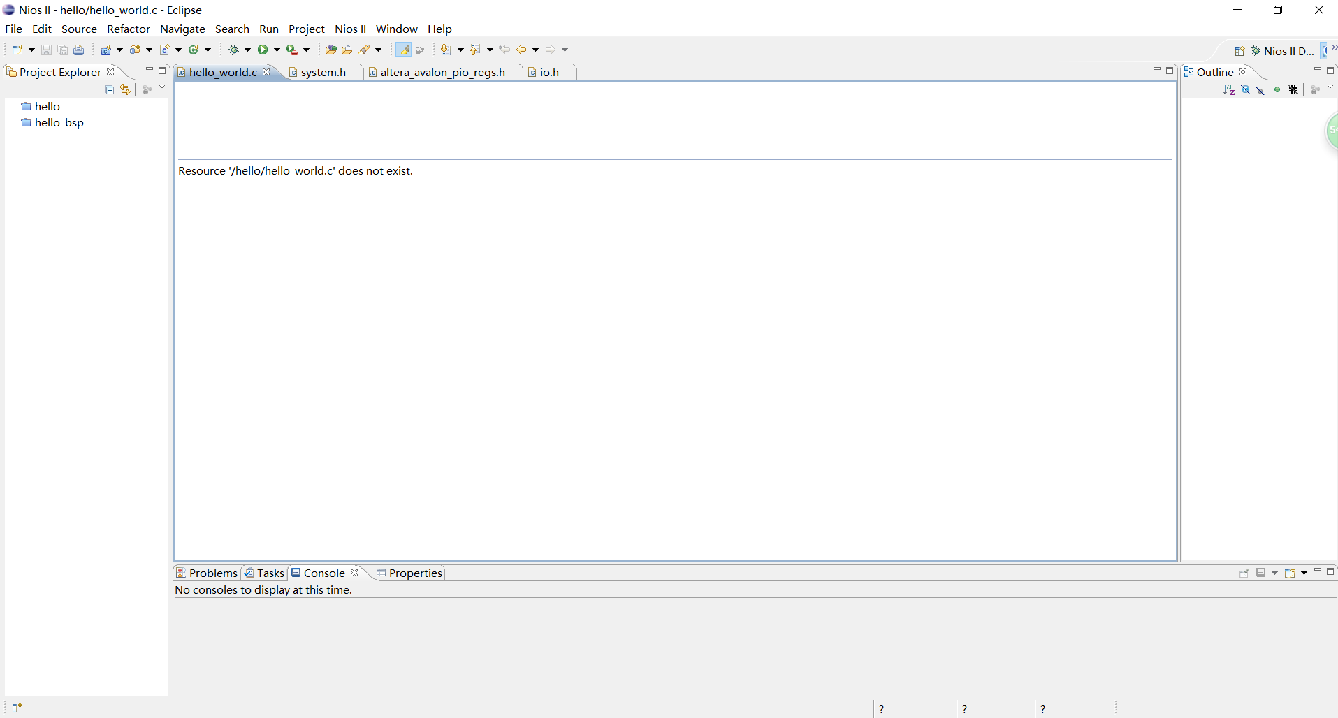Click the green Run button
The width and height of the screenshot is (1338, 718).
click(x=263, y=50)
